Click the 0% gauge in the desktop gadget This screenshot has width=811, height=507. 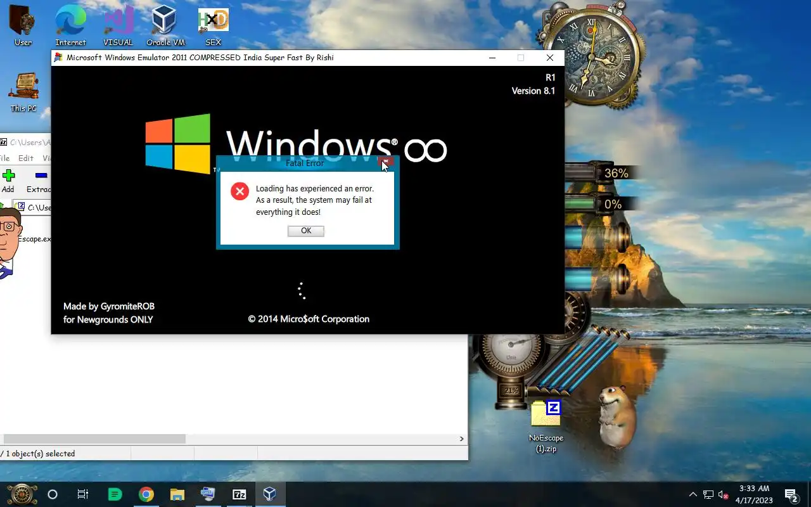coord(602,204)
